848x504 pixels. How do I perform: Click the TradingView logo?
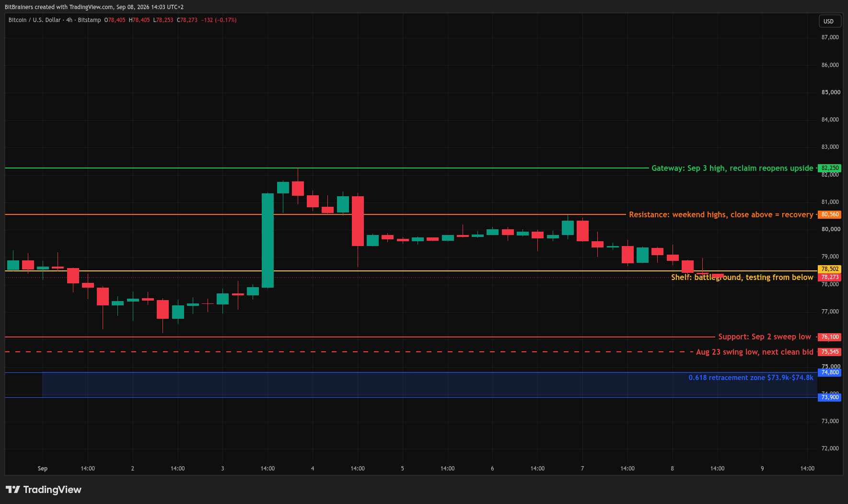[44, 490]
